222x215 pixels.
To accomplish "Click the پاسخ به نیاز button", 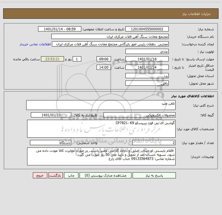I will [154, 175].
